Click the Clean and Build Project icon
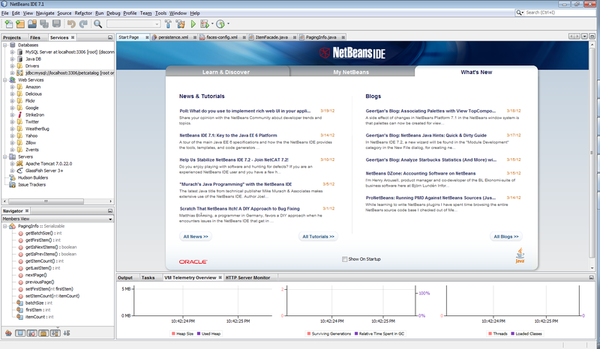The height and width of the screenshot is (349, 600). [x=180, y=24]
